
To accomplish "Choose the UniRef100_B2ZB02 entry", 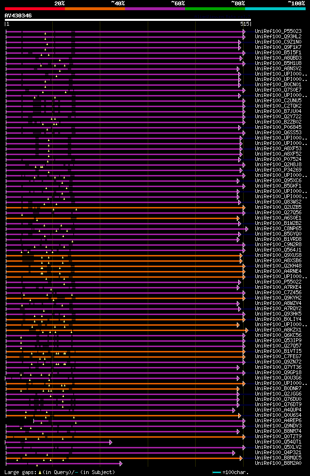I will pyautogui.click(x=278, y=122).
